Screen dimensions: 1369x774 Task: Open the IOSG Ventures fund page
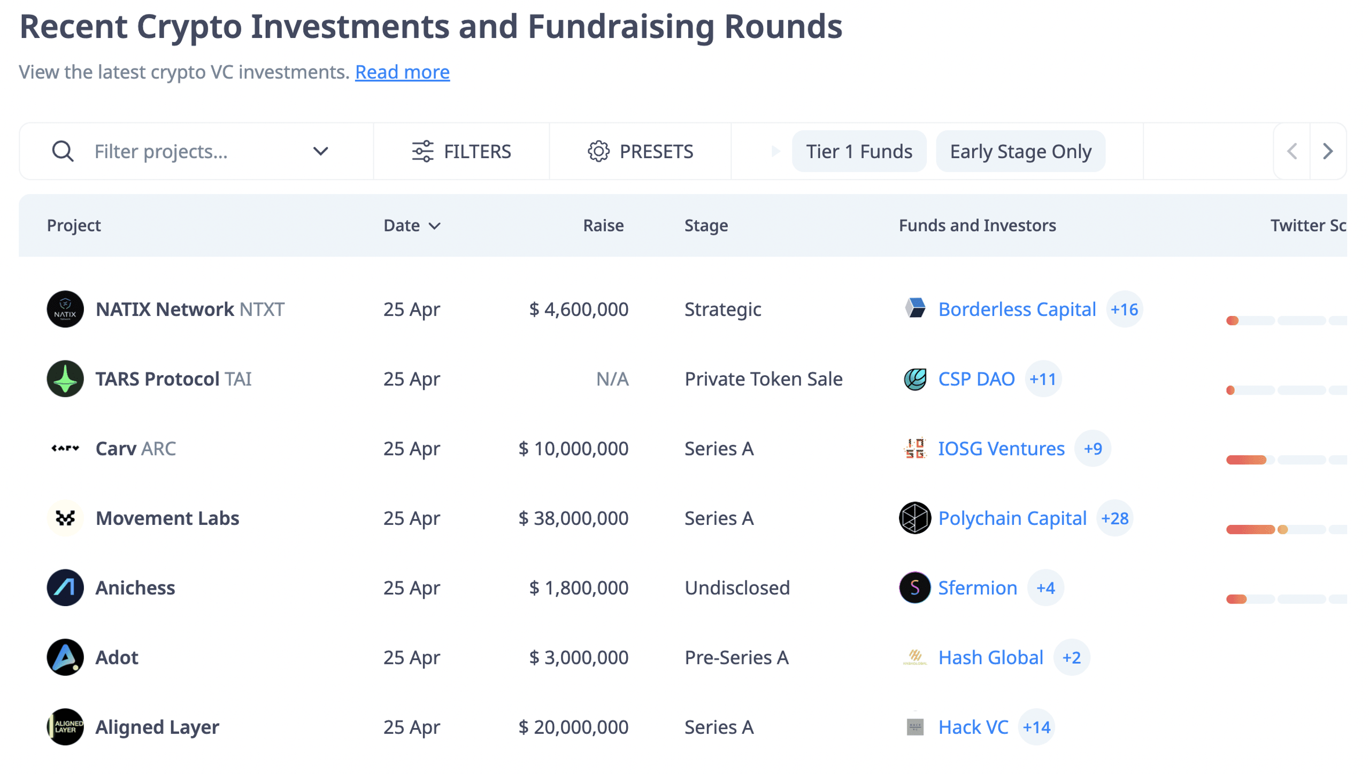pos(1001,448)
